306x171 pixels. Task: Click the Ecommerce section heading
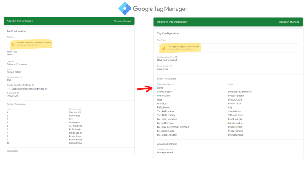tap(13, 151)
